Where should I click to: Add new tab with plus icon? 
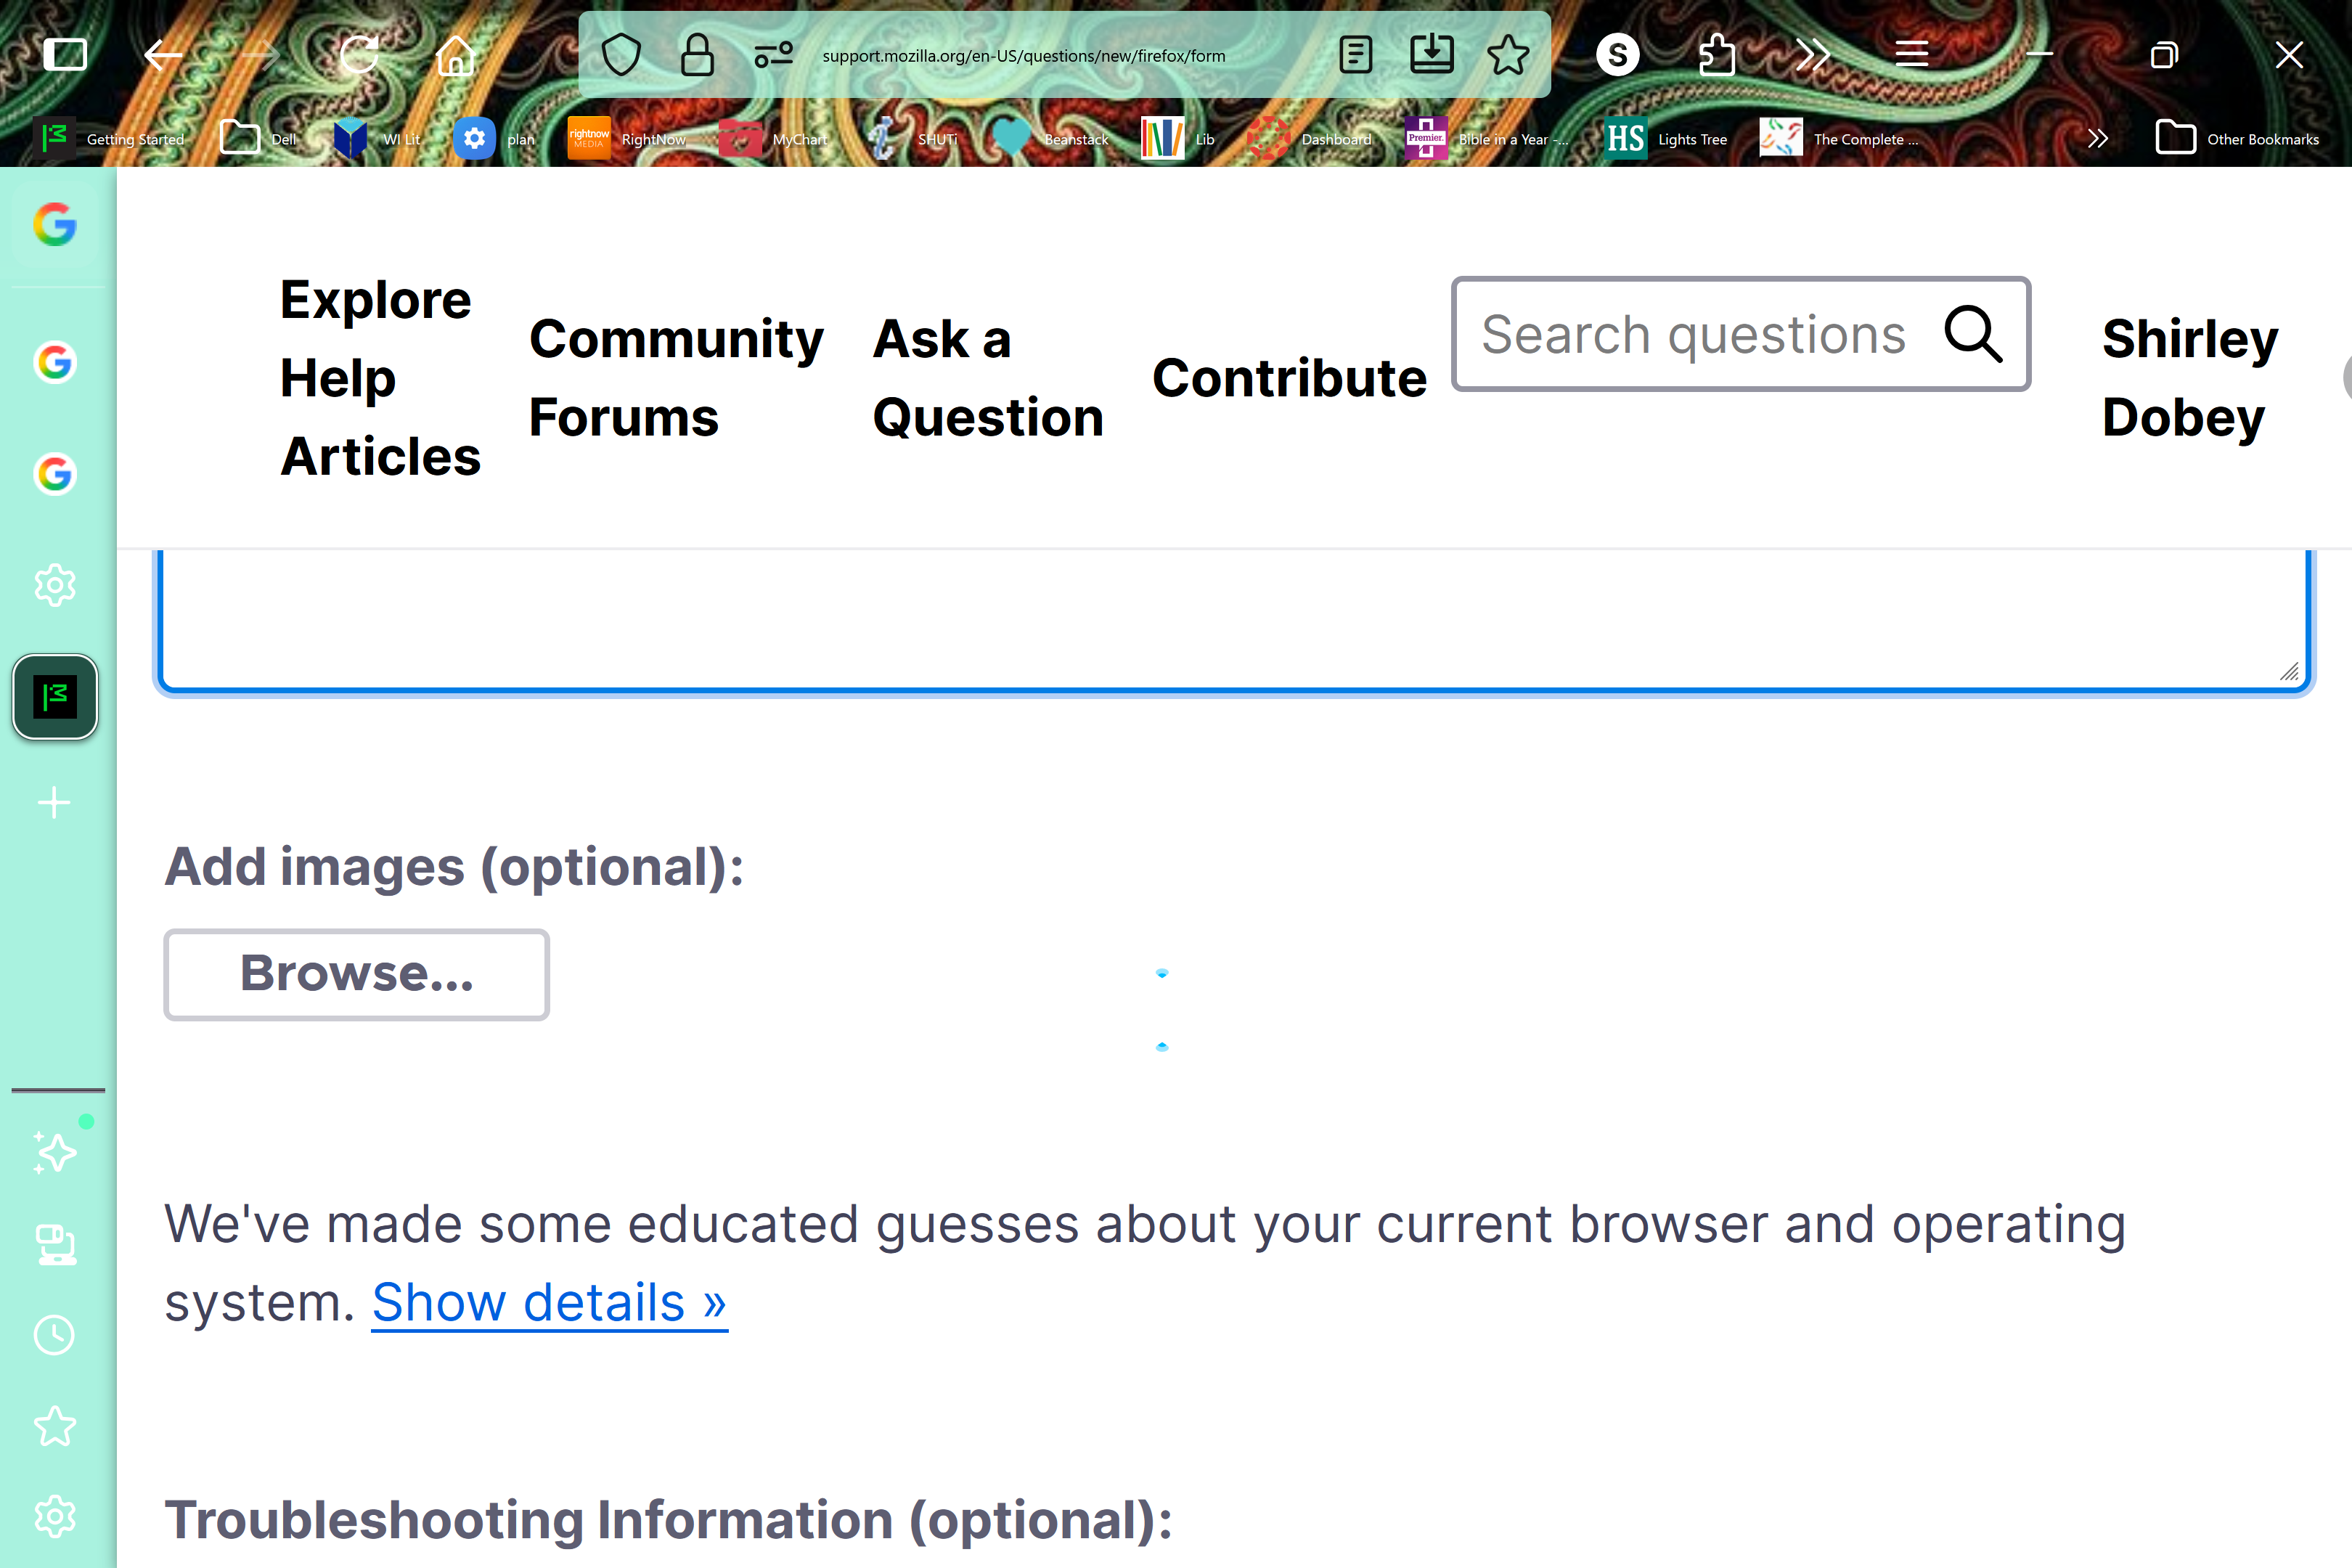click(55, 803)
